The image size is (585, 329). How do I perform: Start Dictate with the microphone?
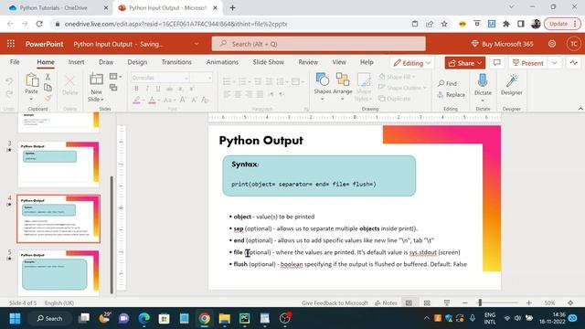pos(483,84)
